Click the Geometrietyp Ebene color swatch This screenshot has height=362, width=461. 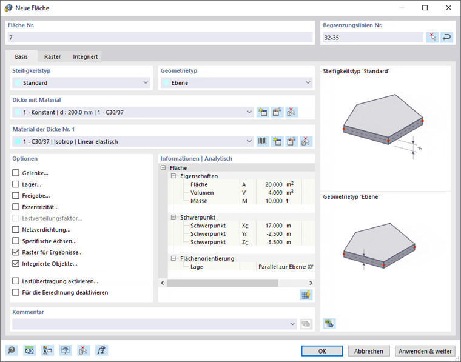[166, 82]
